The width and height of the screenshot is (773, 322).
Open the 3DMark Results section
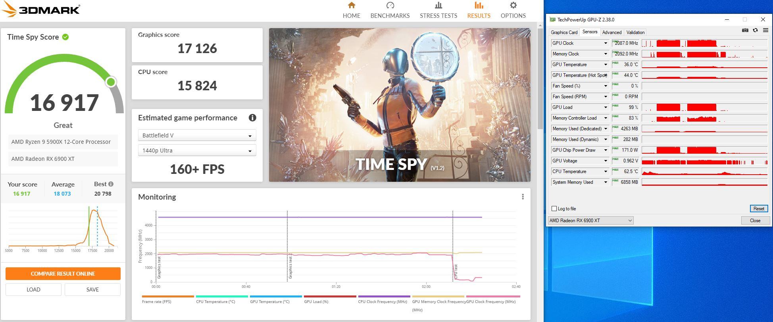[x=479, y=10]
